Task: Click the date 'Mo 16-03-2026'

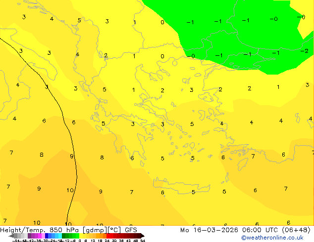Action: click(209, 230)
